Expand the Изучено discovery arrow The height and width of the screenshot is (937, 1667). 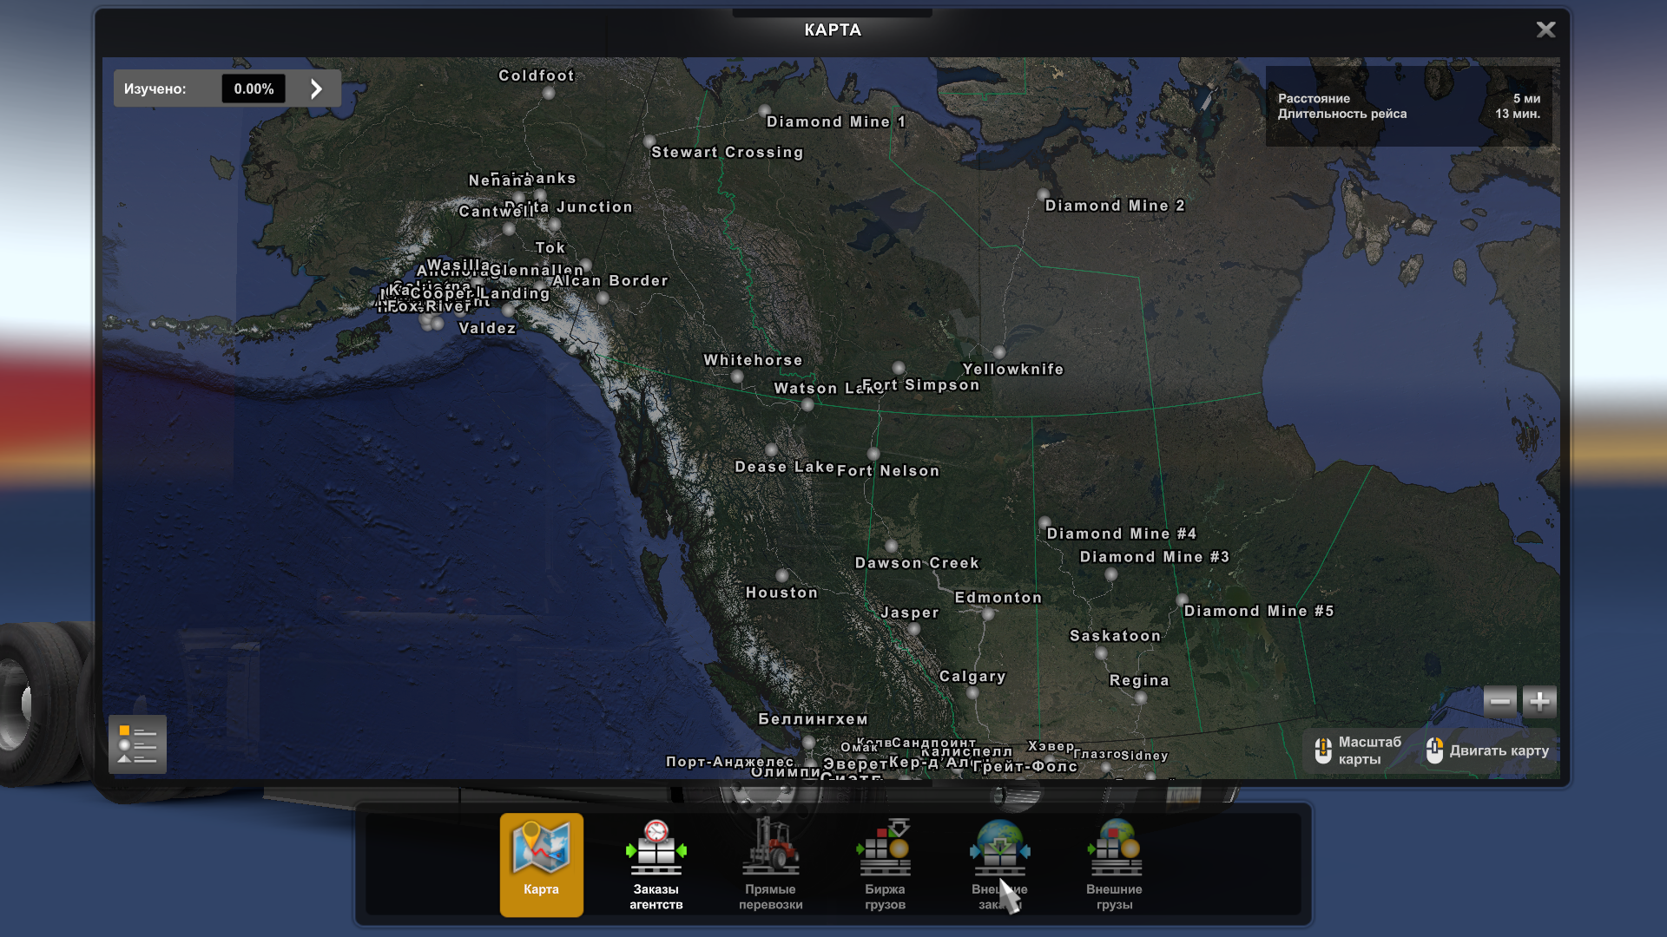[x=316, y=88]
